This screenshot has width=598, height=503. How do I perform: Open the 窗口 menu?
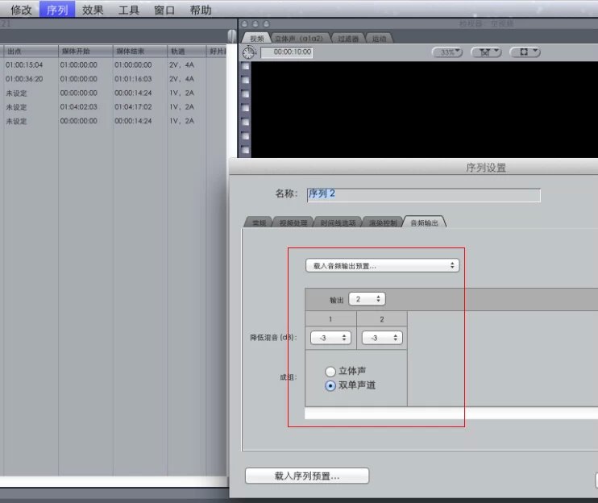click(x=164, y=10)
